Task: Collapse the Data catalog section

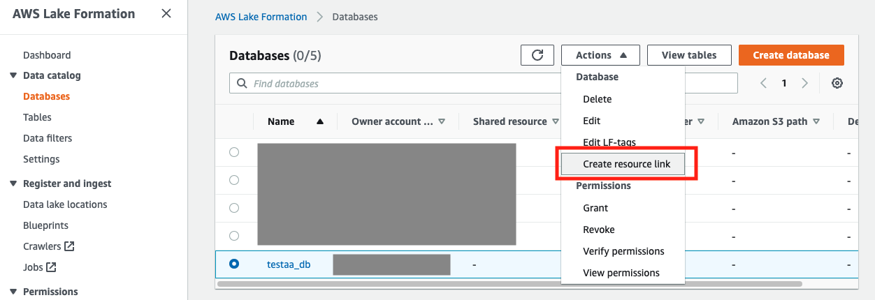Action: point(13,75)
